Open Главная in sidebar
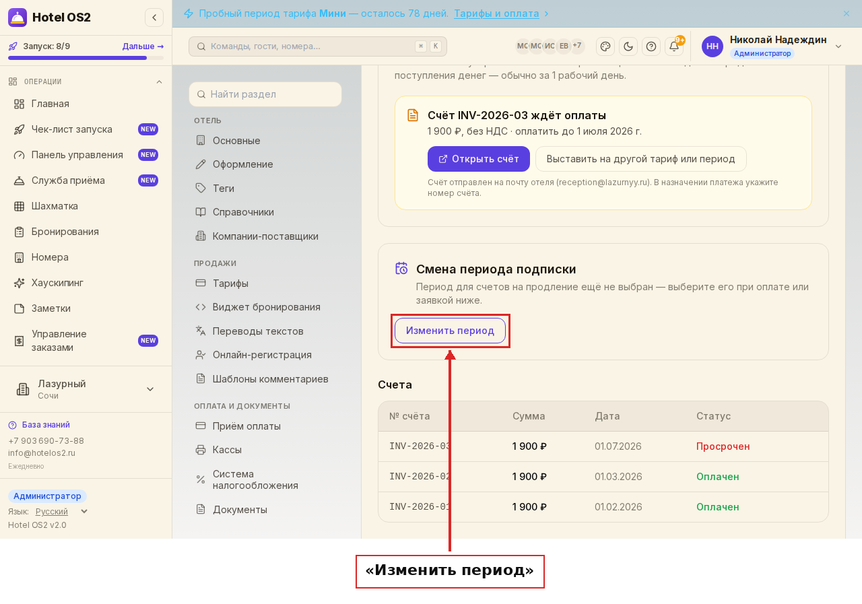Screen dimensions: 862x604 [86, 104]
